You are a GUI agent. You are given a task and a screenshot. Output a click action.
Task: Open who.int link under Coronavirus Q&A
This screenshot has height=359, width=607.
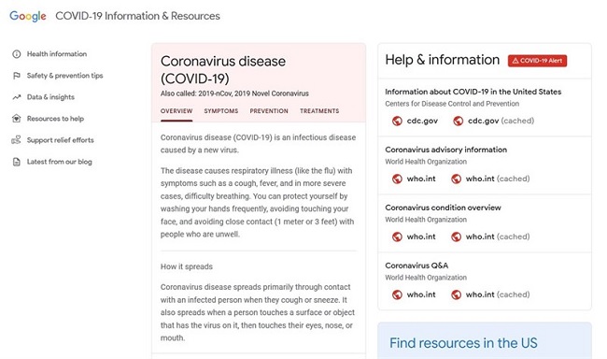tap(421, 294)
